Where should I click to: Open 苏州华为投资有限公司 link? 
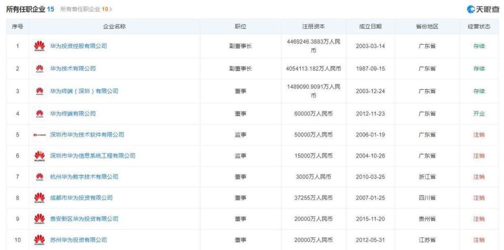[78, 239]
